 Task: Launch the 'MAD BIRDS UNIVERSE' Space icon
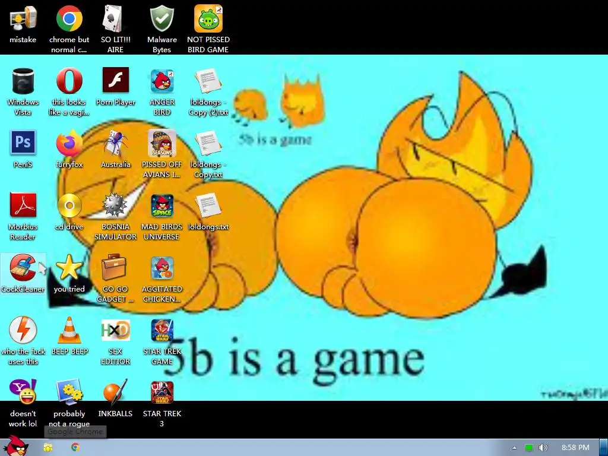click(x=162, y=205)
